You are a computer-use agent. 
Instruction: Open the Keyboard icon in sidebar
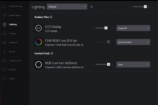[x=5, y=43]
